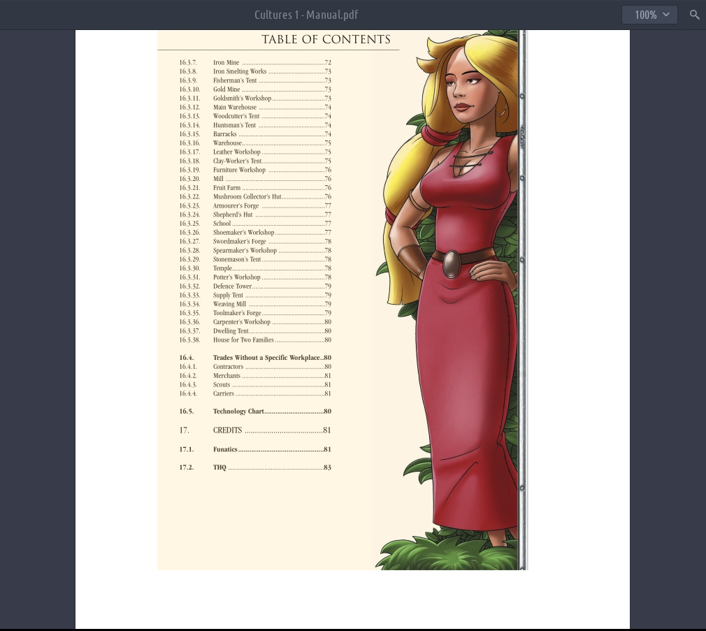Open the Shoemaker's Workshop entry
706x631 pixels.
coord(243,233)
